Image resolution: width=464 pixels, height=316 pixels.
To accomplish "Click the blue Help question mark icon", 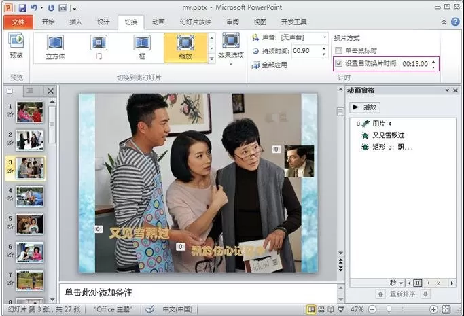I will [455, 22].
